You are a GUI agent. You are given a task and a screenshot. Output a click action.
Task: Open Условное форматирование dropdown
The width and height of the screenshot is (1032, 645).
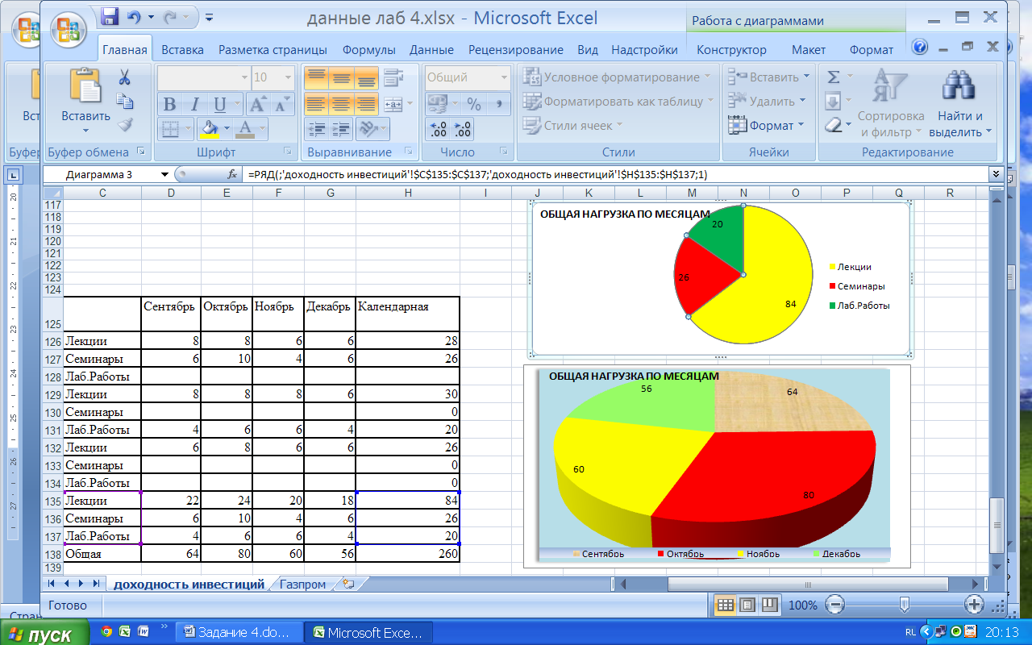[x=618, y=77]
